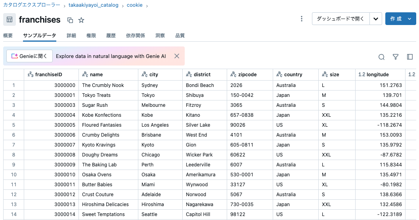Viewport: 419px width, 220px height.
Task: Click the table search magnifier icon
Action: click(381, 57)
